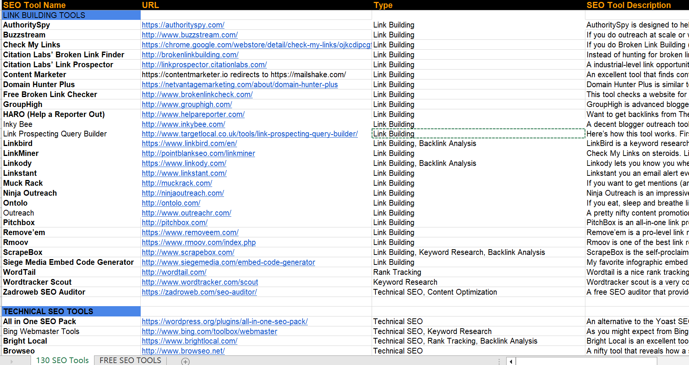
Task: Open the scrapebox.com link
Action: (x=188, y=252)
